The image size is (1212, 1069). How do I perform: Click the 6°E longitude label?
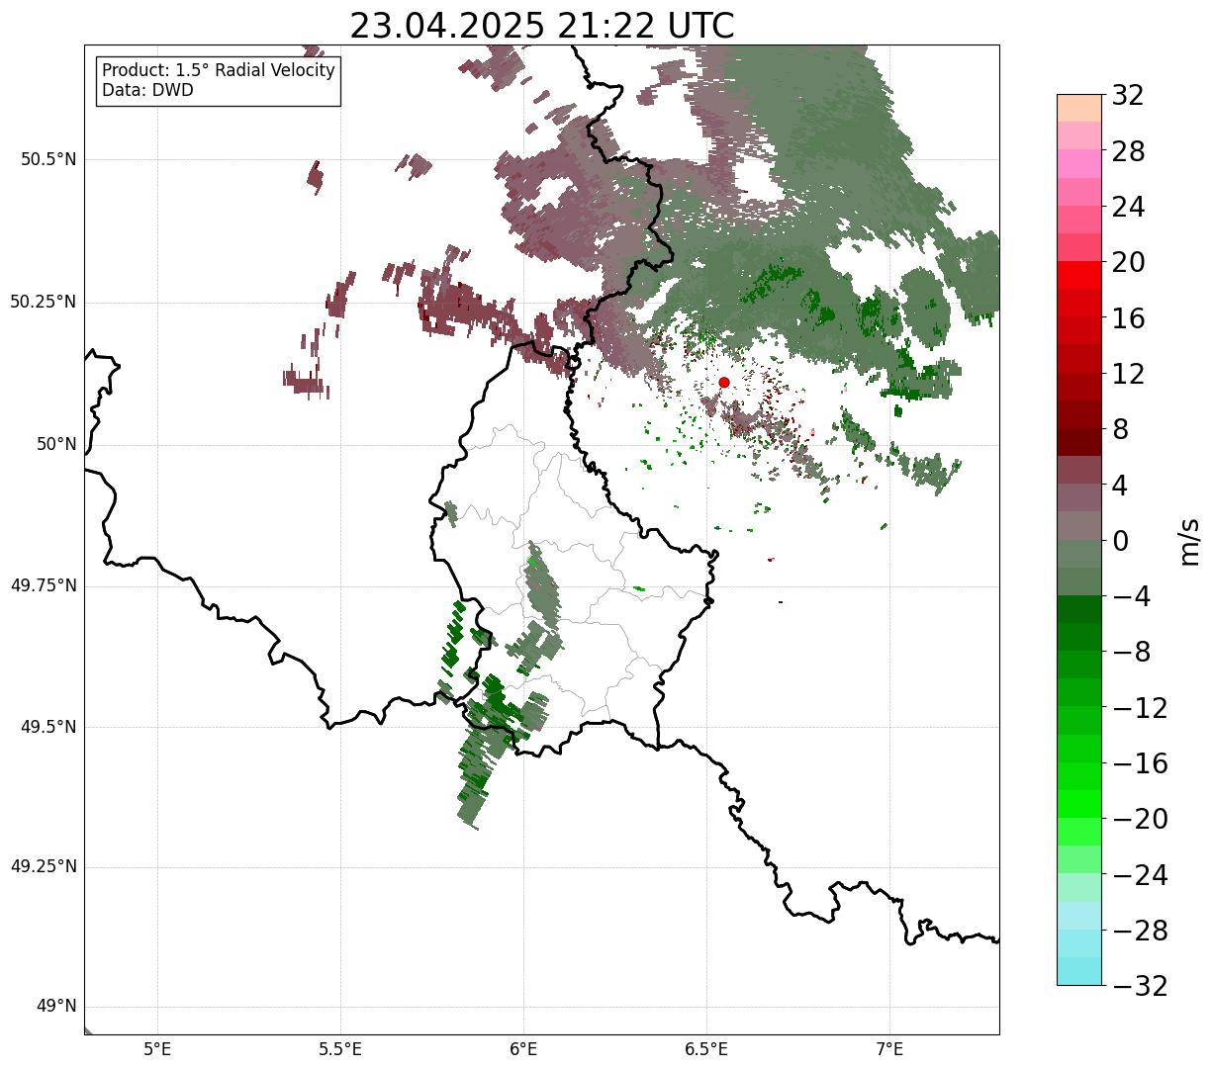(523, 1049)
